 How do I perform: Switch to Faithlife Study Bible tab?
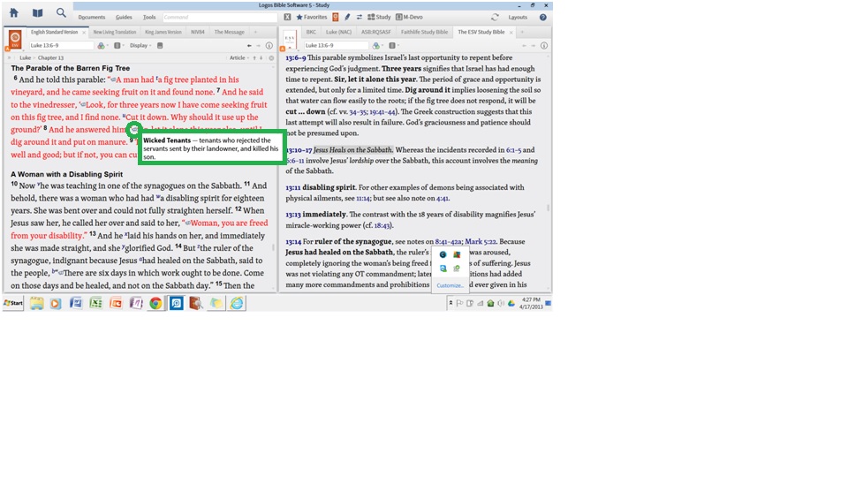425,33
